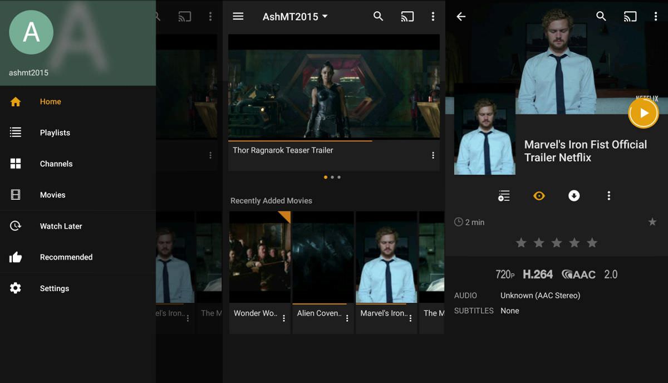Rate the trailer three stars
Image resolution: width=668 pixels, height=383 pixels.
coord(557,243)
